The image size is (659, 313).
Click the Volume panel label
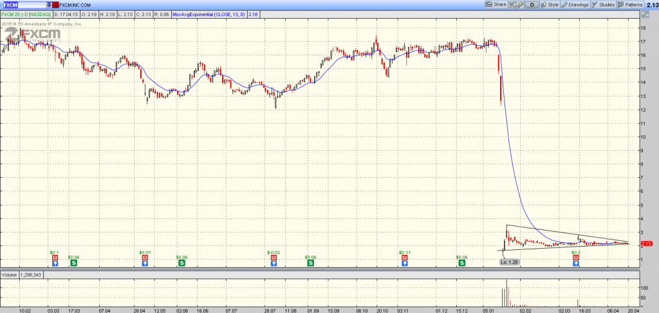10,274
